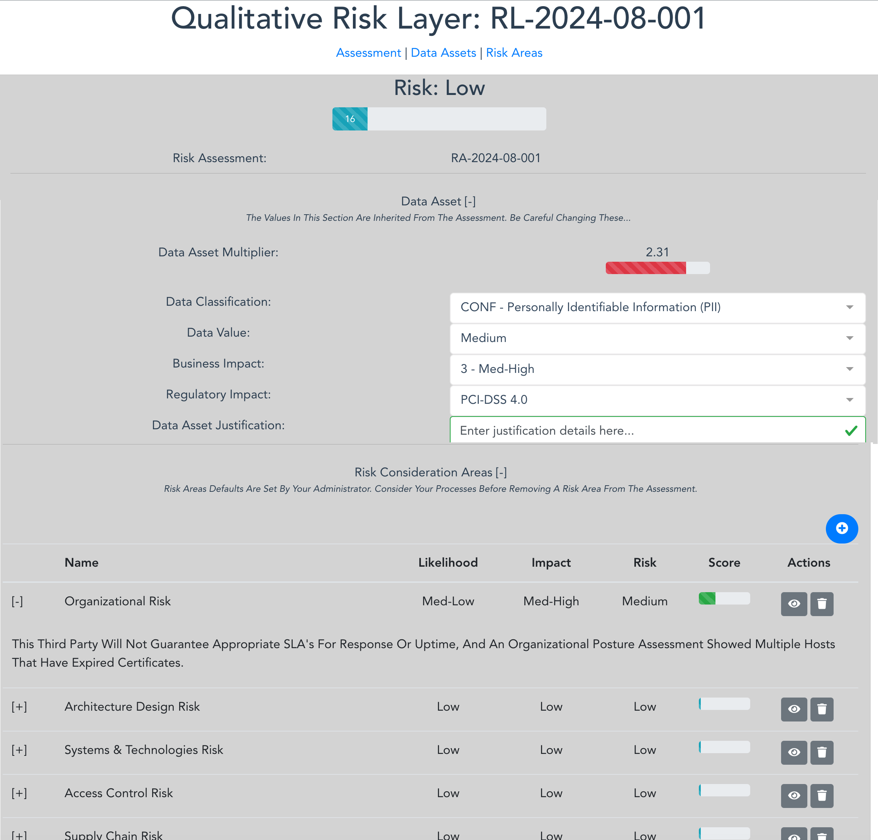Open the Data Assets link
This screenshot has width=878, height=840.
point(443,53)
